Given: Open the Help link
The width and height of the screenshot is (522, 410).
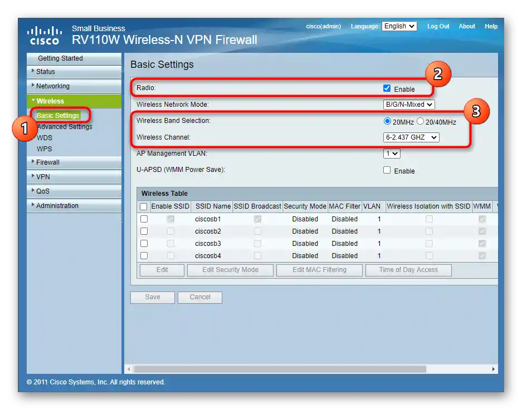Looking at the screenshot, I should click(x=491, y=26).
